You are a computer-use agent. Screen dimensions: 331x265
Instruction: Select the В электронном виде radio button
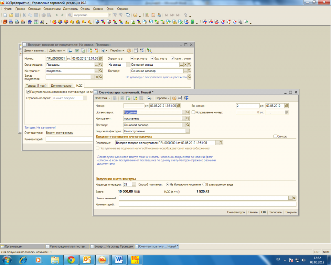pyautogui.click(x=204, y=184)
